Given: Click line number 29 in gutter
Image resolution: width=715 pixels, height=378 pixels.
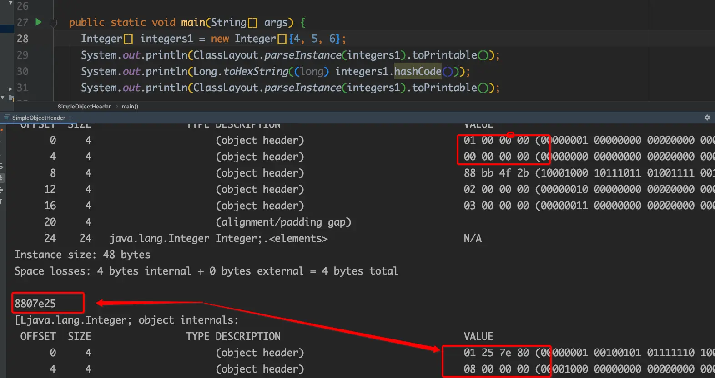Looking at the screenshot, I should coord(22,55).
